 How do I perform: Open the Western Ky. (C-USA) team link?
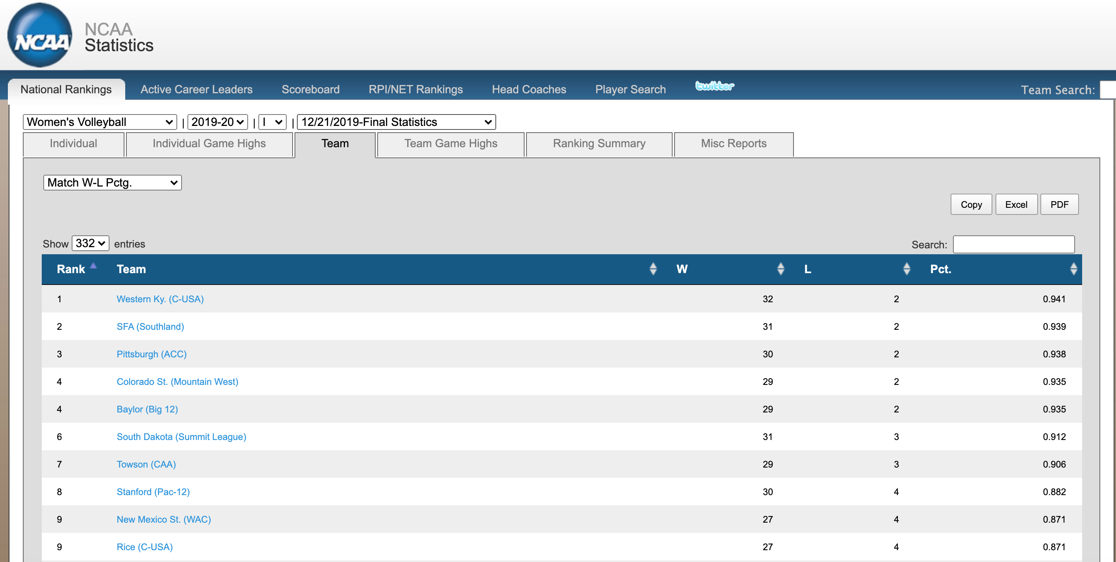[x=160, y=299]
